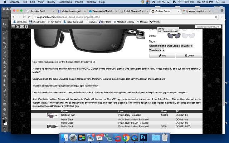Toggle Photoshop's Quick Mask mode
229x143 pixels.
click(5, 128)
